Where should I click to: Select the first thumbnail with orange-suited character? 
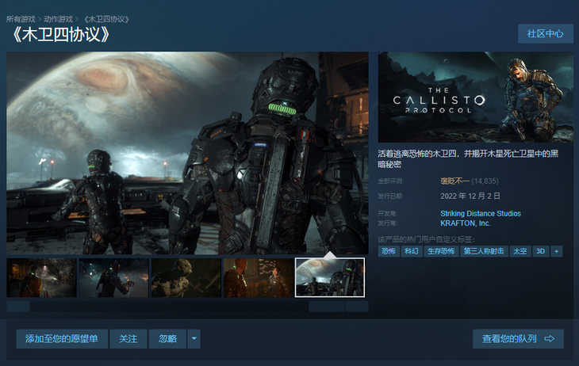tap(41, 277)
